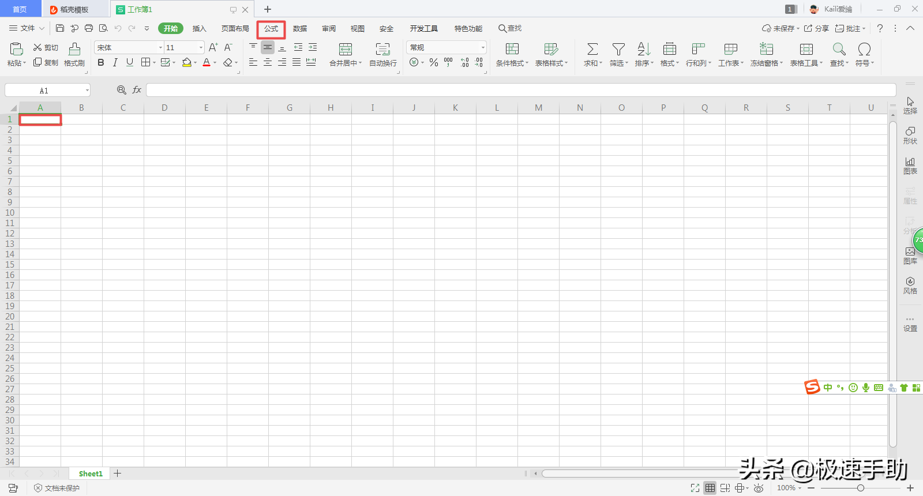The height and width of the screenshot is (496, 923).
Task: Click the thousands separator (000) icon
Action: pyautogui.click(x=448, y=62)
